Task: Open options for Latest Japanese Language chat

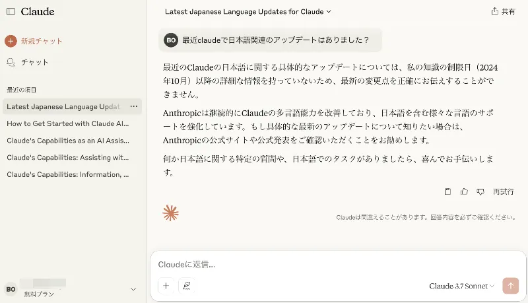Action: (x=134, y=106)
